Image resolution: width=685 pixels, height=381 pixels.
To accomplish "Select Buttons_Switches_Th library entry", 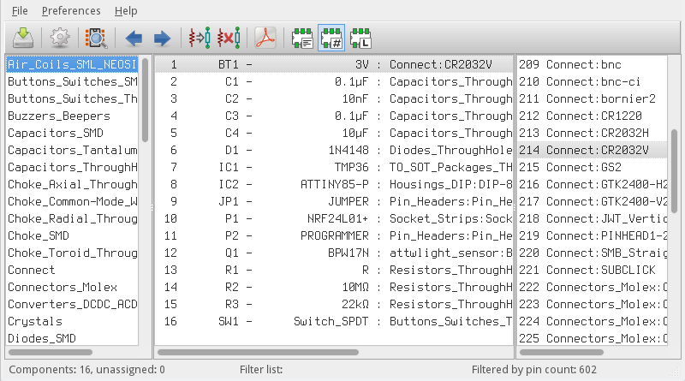I will pyautogui.click(x=72, y=98).
